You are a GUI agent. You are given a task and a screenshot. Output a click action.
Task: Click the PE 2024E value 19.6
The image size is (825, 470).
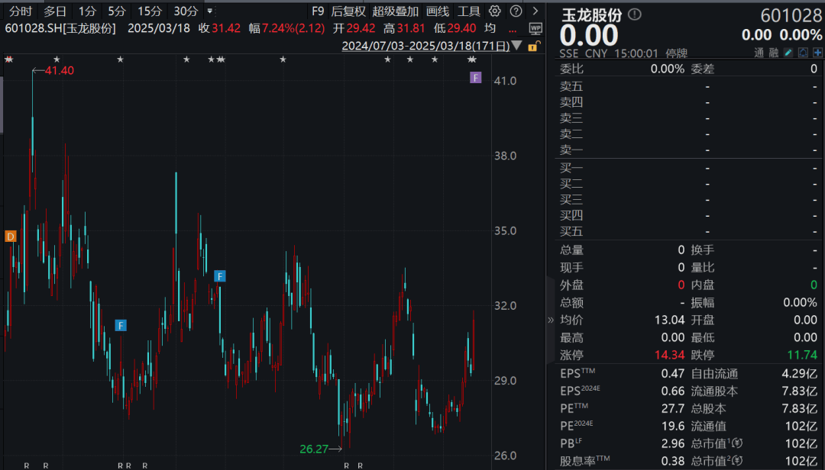pyautogui.click(x=673, y=426)
